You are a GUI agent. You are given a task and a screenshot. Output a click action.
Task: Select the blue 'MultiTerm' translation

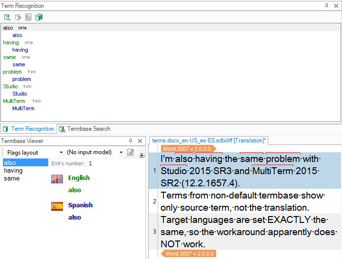(23, 108)
